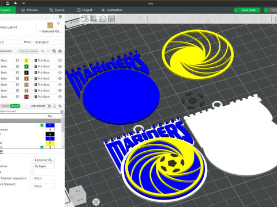The height and width of the screenshot is (207, 277).
Task: Redo the last undone action
Action: point(23,3)
